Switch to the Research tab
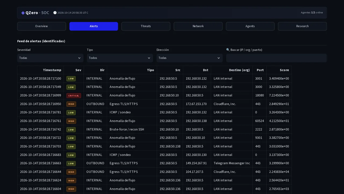344x194 pixels. 302,26
